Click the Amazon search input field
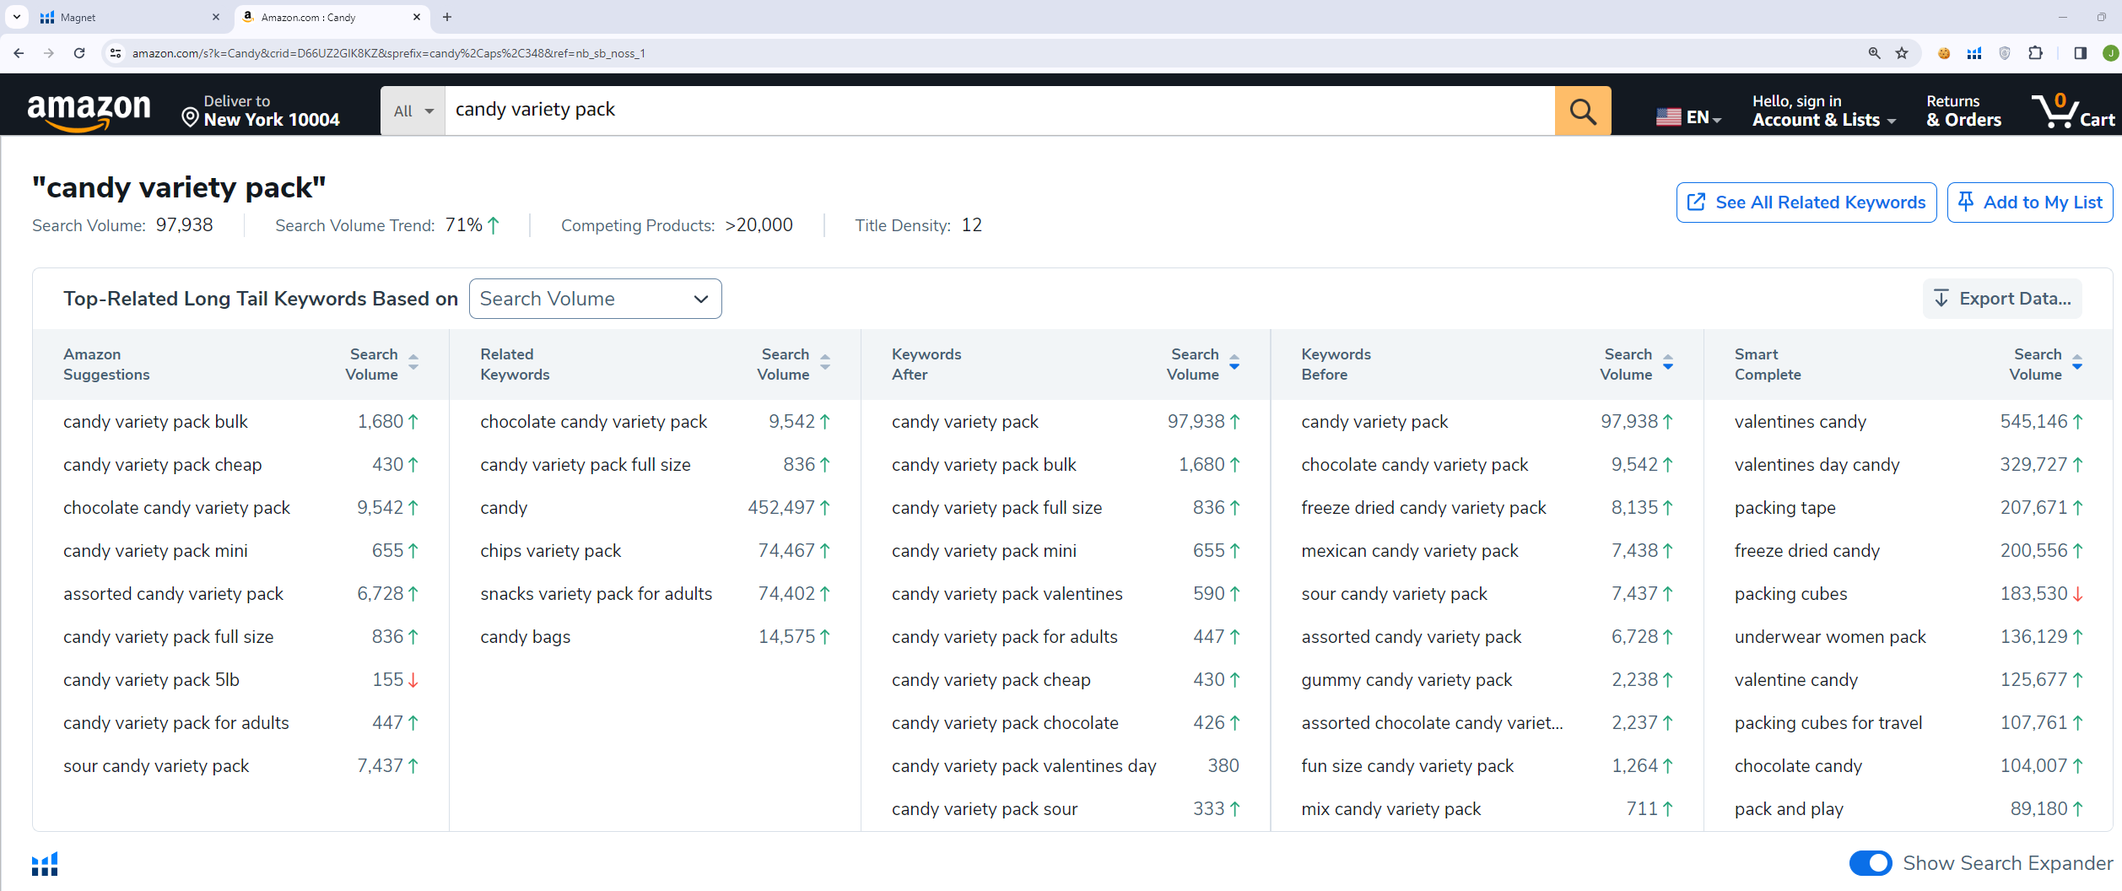Image resolution: width=2122 pixels, height=891 pixels. tap(999, 111)
